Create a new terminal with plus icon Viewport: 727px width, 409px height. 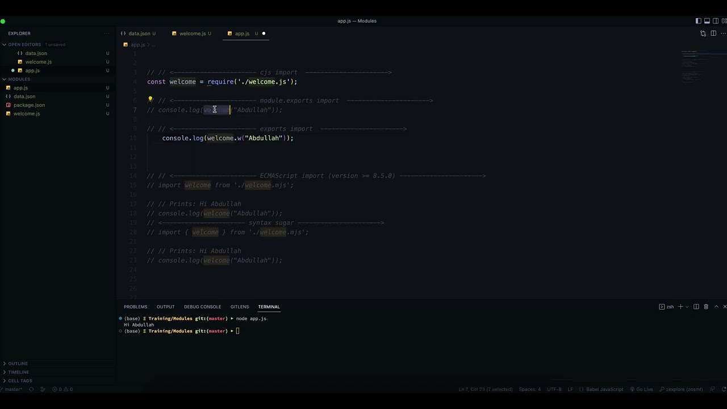click(x=680, y=307)
